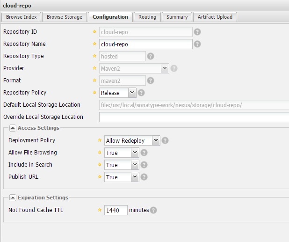Switch to the Browse Index tab
The width and height of the screenshot is (289, 242).
(21, 17)
